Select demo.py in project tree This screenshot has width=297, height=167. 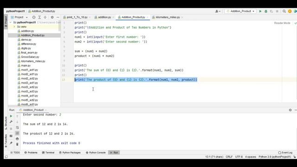click(x=26, y=40)
